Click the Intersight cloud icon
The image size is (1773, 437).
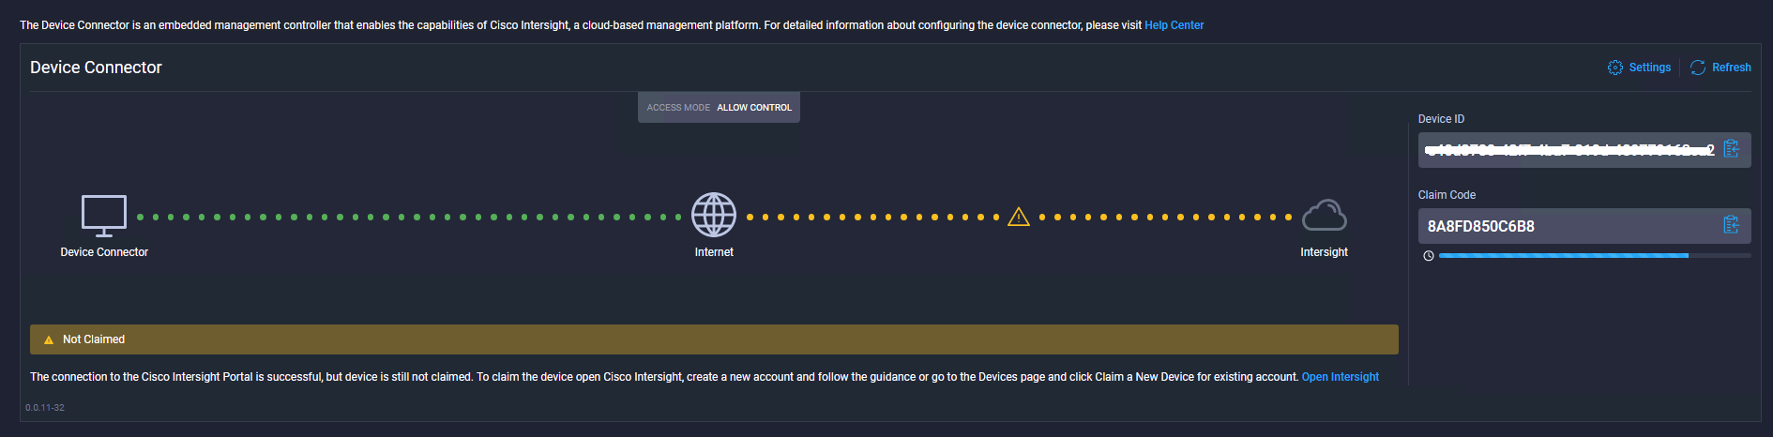coord(1324,216)
